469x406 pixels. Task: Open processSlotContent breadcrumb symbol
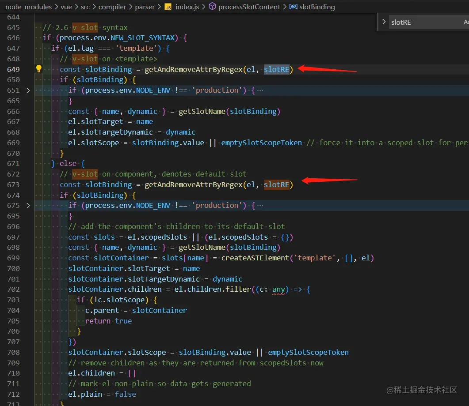click(x=249, y=7)
